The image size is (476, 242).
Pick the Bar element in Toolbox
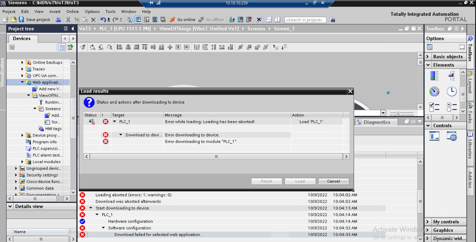[x=434, y=76]
